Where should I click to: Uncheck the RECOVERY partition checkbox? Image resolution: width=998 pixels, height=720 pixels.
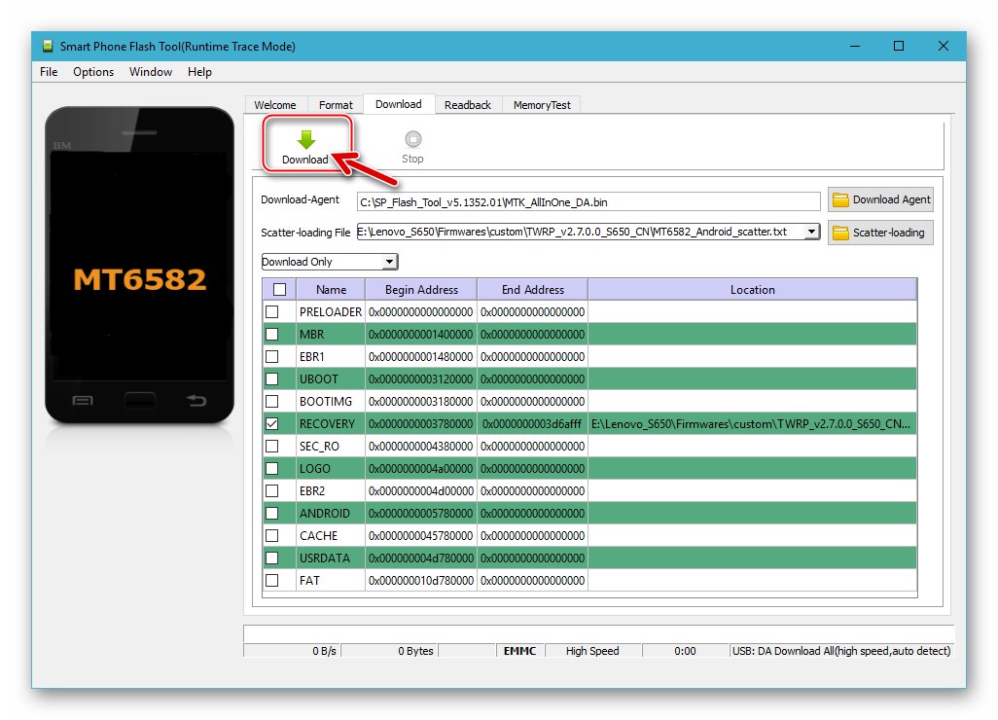point(277,423)
